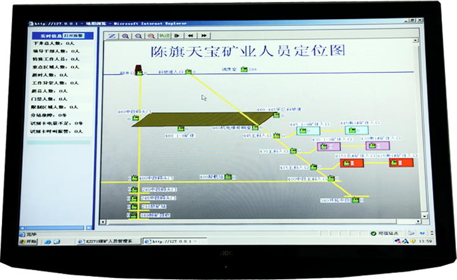Select the 340开拓中段 station icon
The image size is (457, 280).
coord(355,200)
